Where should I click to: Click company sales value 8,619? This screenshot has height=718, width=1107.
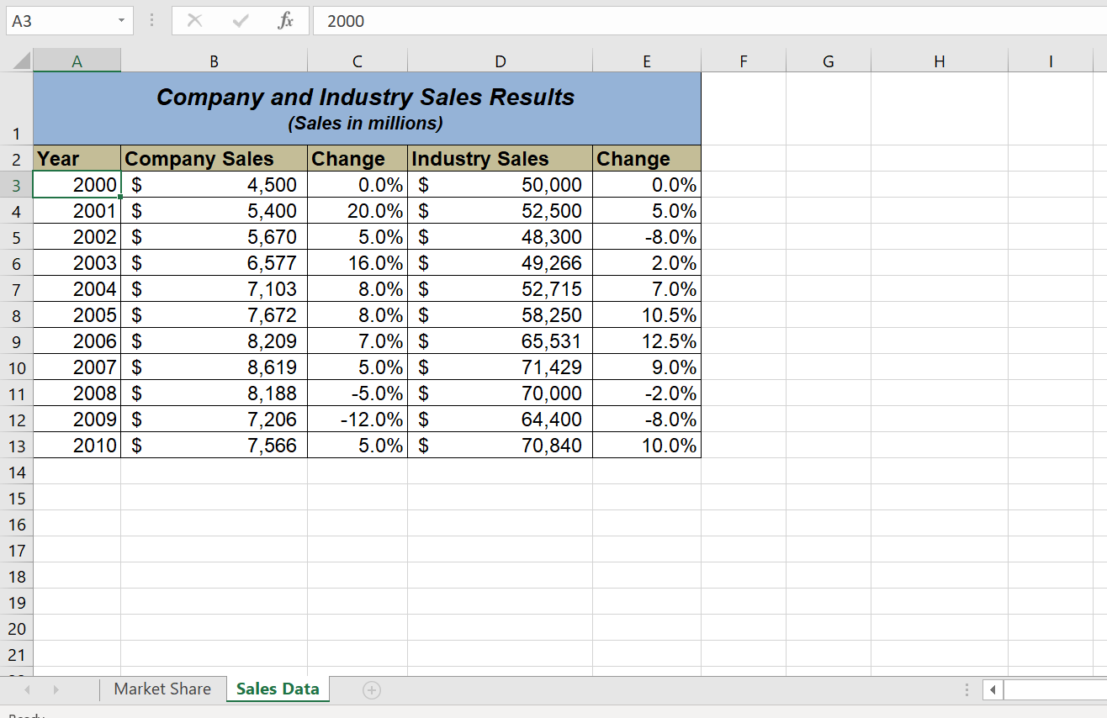pos(215,367)
